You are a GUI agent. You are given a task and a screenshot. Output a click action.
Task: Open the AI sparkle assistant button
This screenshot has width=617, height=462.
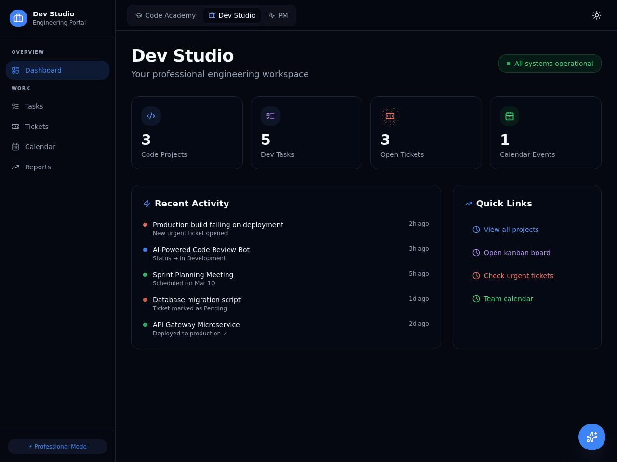coord(592,437)
